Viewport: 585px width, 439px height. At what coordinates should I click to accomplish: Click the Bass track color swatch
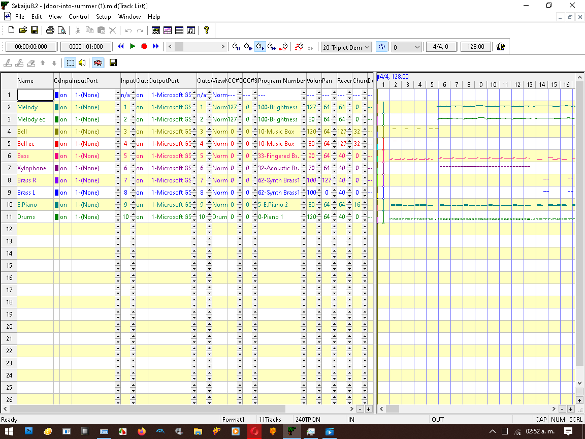coord(57,156)
